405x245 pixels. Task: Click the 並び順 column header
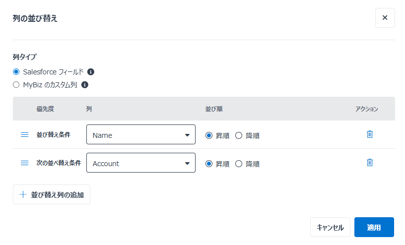[214, 109]
